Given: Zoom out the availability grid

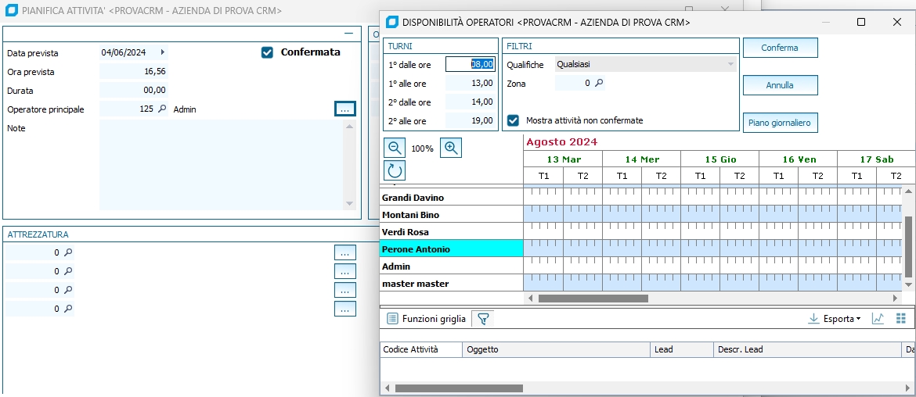Looking at the screenshot, I should tap(395, 148).
